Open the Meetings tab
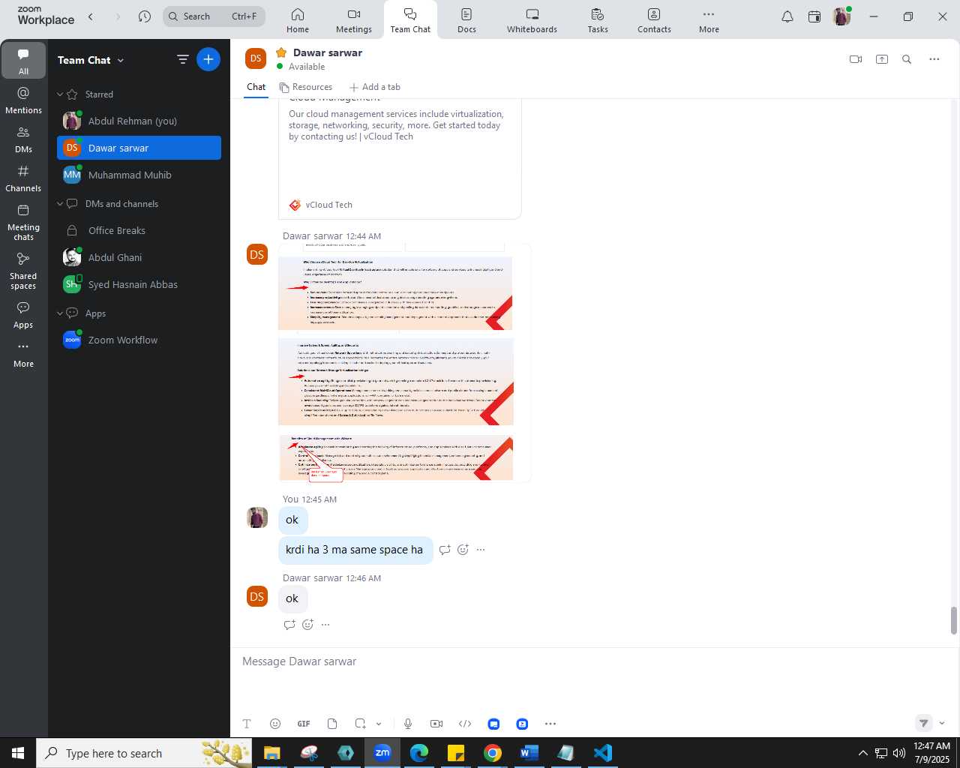Image resolution: width=960 pixels, height=768 pixels. click(354, 20)
